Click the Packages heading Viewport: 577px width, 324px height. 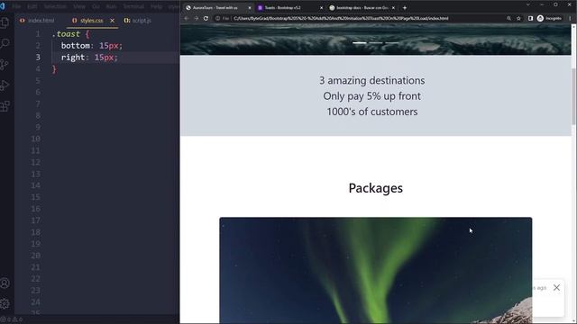(376, 188)
